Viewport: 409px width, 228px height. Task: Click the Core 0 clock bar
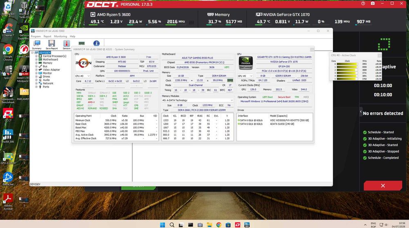347,64
